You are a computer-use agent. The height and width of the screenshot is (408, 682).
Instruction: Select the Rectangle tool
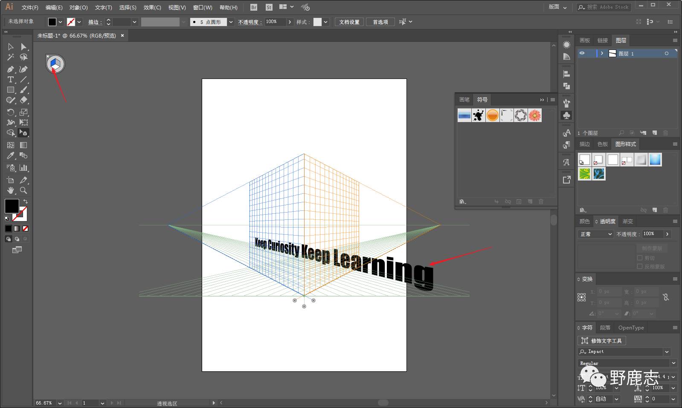(x=11, y=90)
